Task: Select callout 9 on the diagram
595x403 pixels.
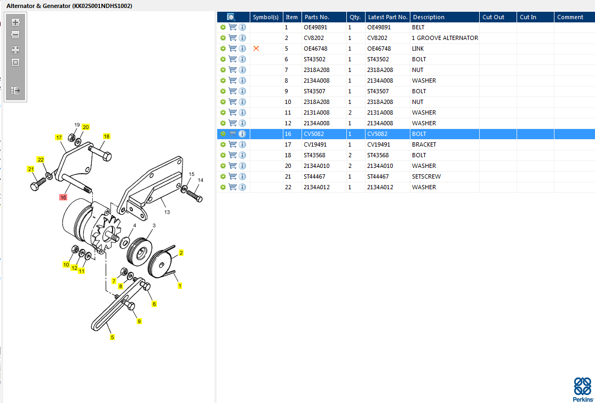Action: 139,321
